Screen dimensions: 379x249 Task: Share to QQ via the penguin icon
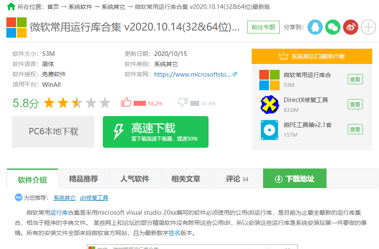315,27
